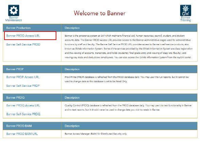200x142 pixels.
Task: Open the Banner PROD Access URL link
Action: click(x=23, y=36)
